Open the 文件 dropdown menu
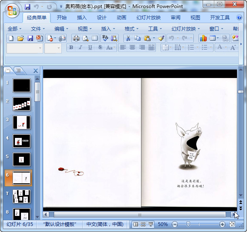Viewport: 247px width, 232px height. (x=38, y=29)
